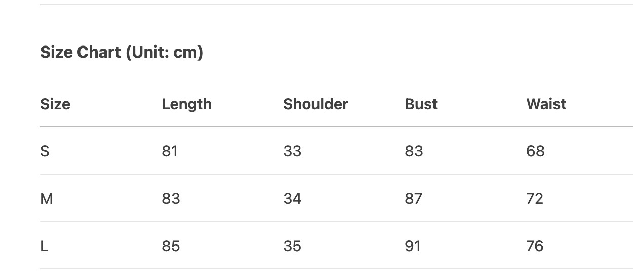The width and height of the screenshot is (633, 274).
Task: Click the Waist column header
Action: coord(546,104)
